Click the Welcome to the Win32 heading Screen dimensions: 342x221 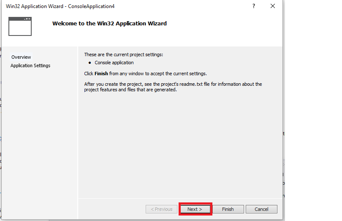109,24
